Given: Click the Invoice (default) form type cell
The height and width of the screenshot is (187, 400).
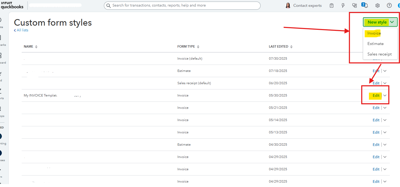Looking at the screenshot, I should point(190,59).
